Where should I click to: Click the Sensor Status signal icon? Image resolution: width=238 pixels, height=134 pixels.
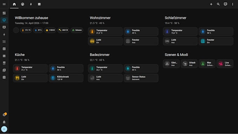128,78
